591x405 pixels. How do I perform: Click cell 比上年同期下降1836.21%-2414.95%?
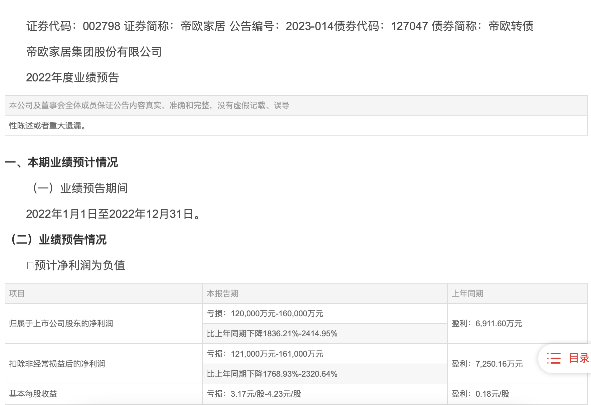pos(325,334)
